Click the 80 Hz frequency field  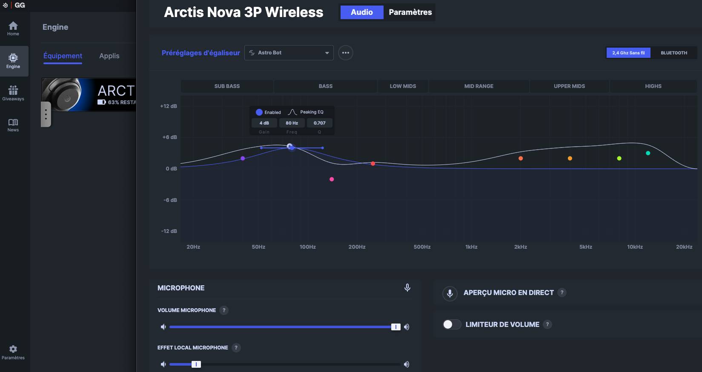pos(292,123)
